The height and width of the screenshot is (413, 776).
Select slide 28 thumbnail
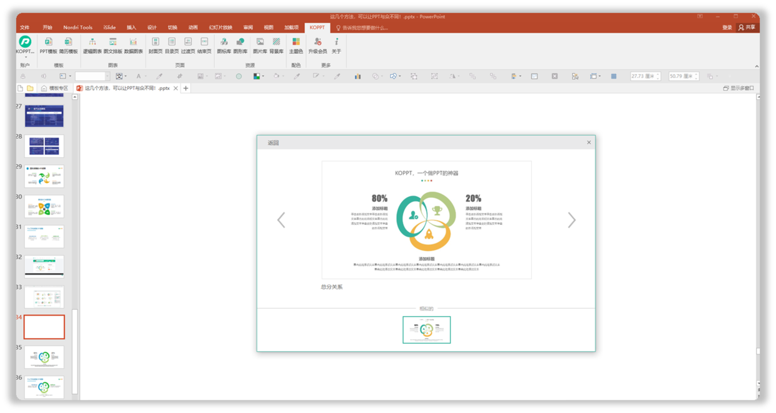click(x=44, y=146)
